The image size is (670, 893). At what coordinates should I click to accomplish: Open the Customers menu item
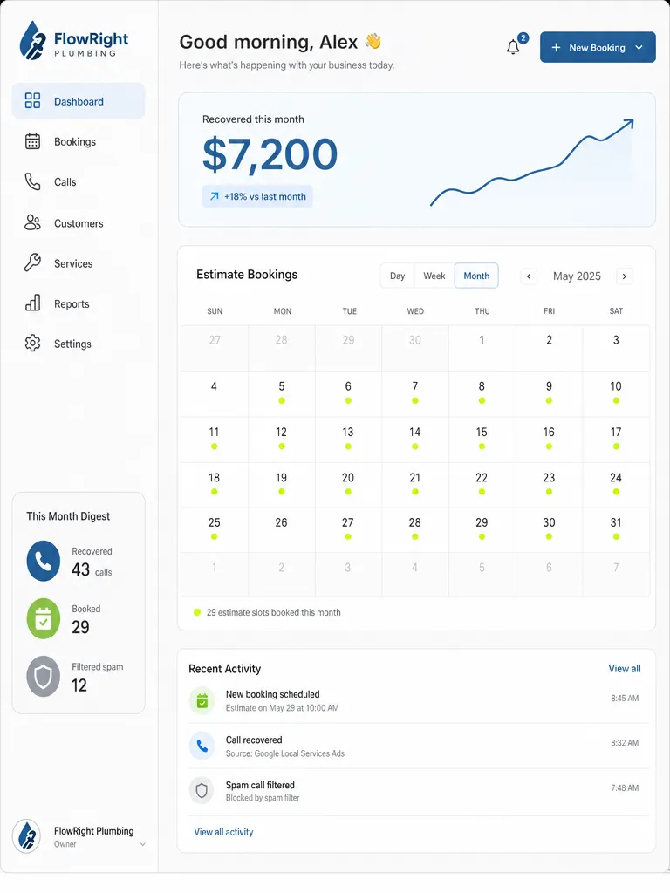click(79, 222)
